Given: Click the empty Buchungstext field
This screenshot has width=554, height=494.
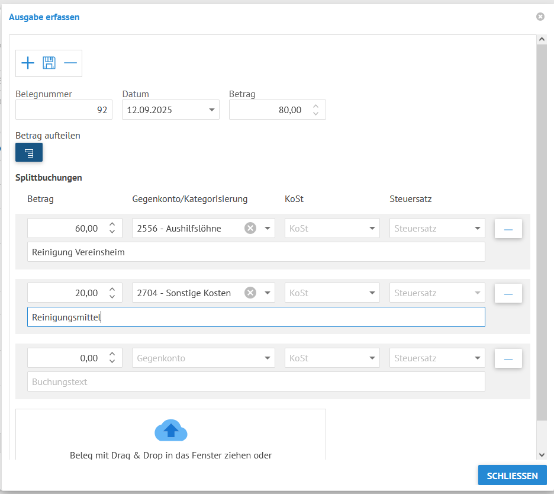Looking at the screenshot, I should [x=256, y=382].
